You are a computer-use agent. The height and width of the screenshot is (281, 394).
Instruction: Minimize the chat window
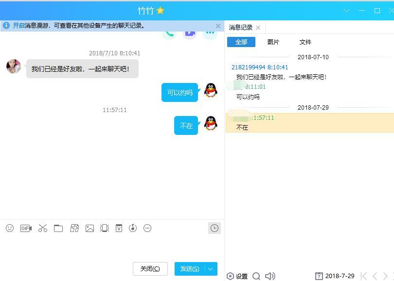[x=362, y=11]
